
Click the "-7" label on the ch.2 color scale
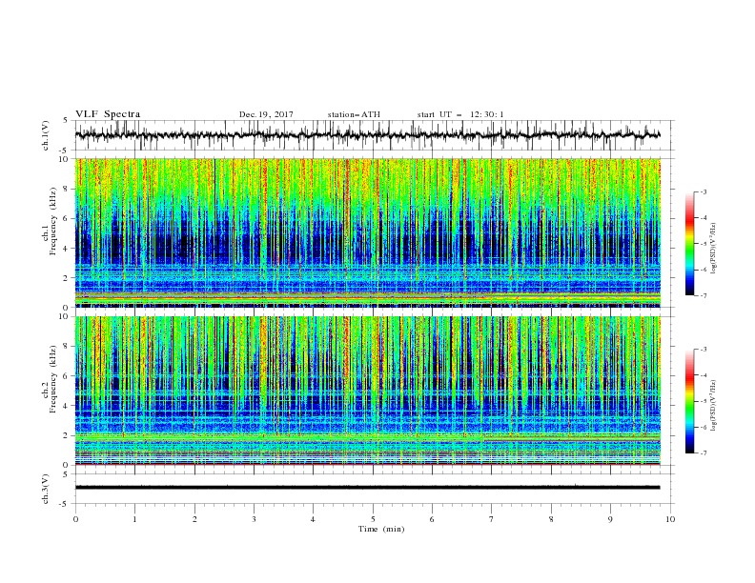coord(703,452)
